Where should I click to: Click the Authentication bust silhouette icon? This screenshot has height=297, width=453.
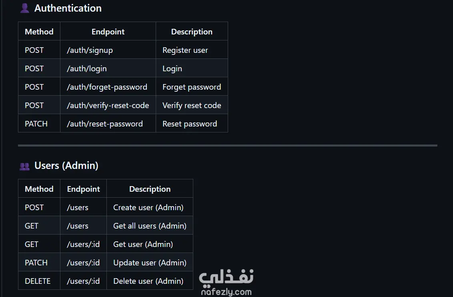(24, 8)
